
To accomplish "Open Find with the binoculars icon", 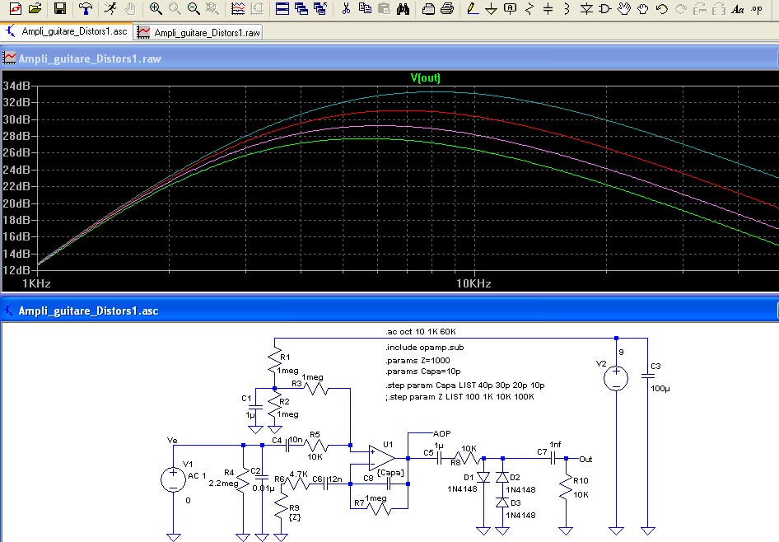I will click(403, 9).
